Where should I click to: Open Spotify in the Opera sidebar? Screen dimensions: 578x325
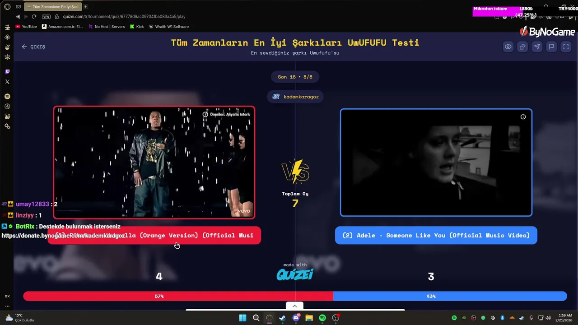click(7, 97)
